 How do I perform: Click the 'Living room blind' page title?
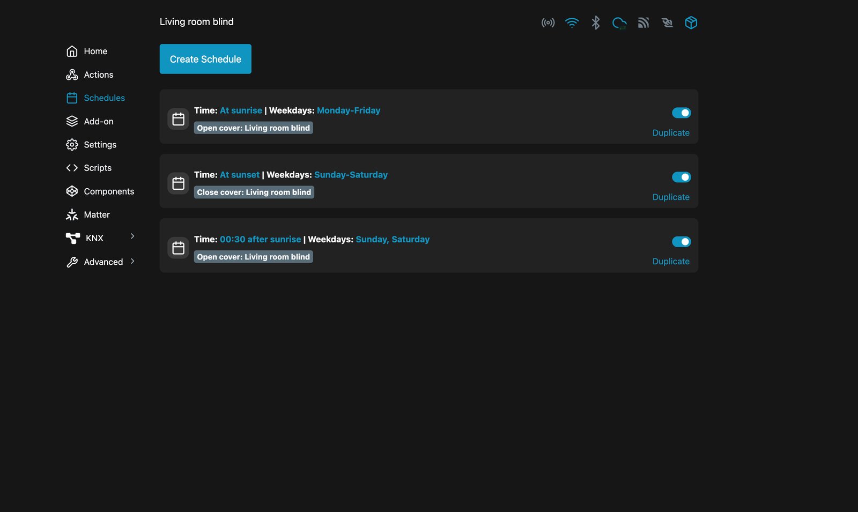click(197, 22)
